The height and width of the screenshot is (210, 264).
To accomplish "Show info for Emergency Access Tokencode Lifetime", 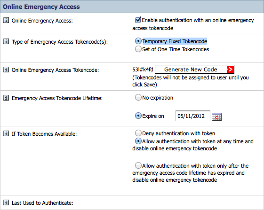I will coord(6,98).
